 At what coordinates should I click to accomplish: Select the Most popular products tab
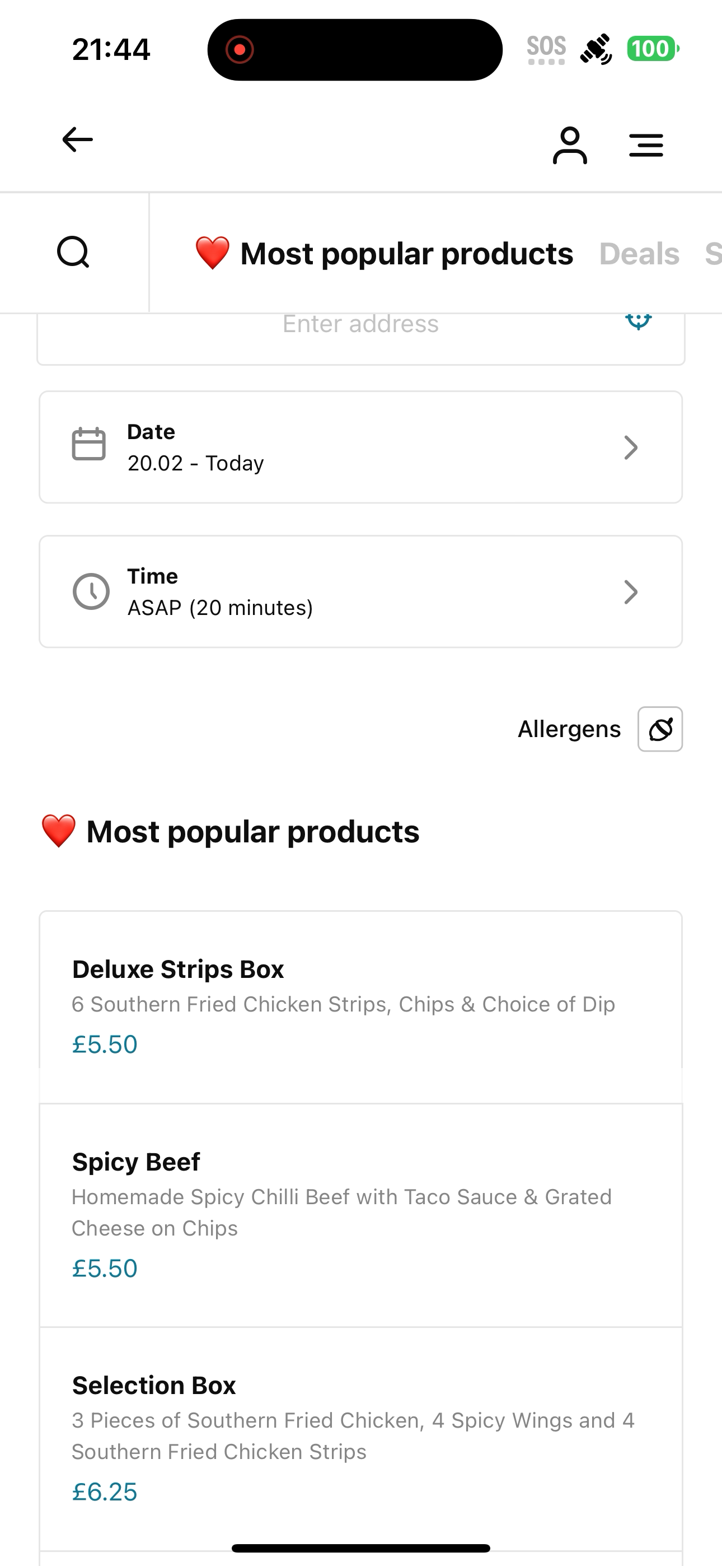click(383, 254)
